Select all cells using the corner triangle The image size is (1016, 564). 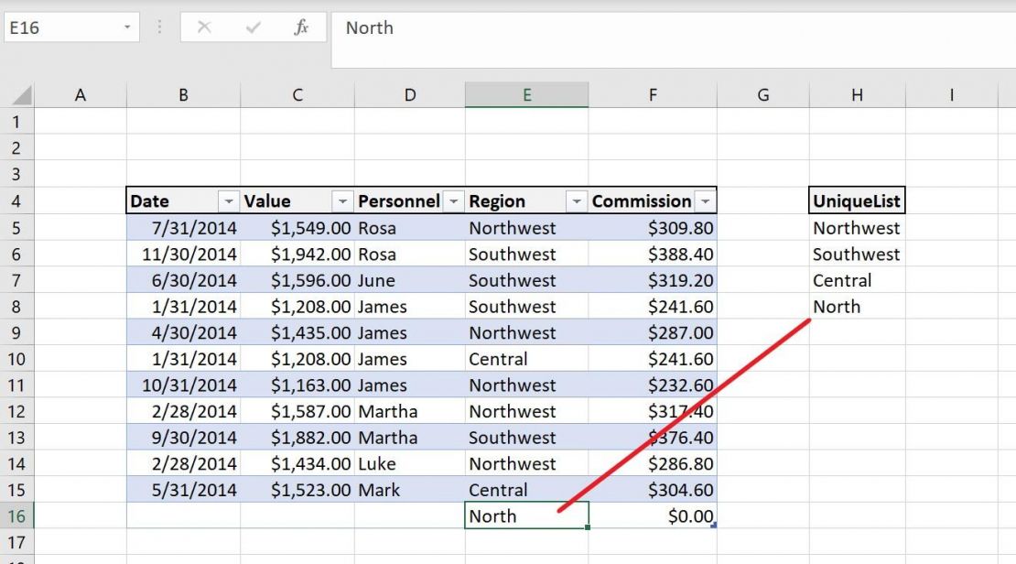20,94
